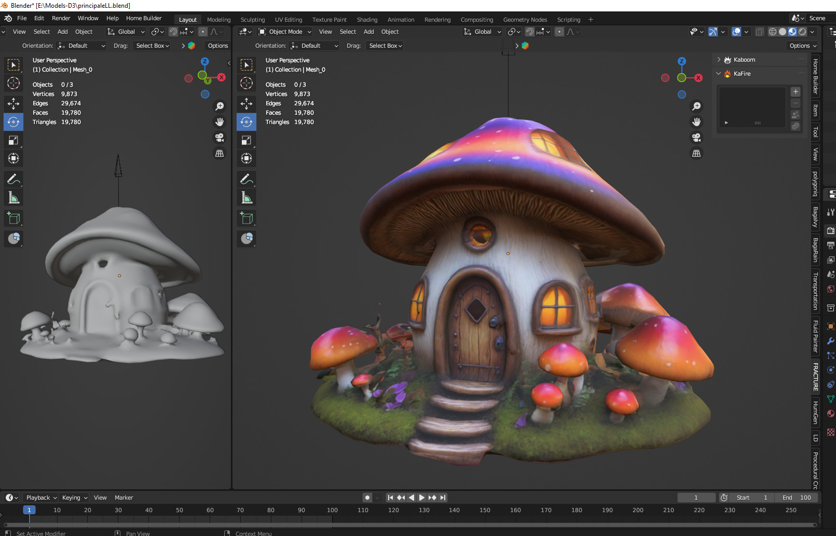The width and height of the screenshot is (836, 536).
Task: Click the Marker menu in the timeline
Action: point(124,498)
